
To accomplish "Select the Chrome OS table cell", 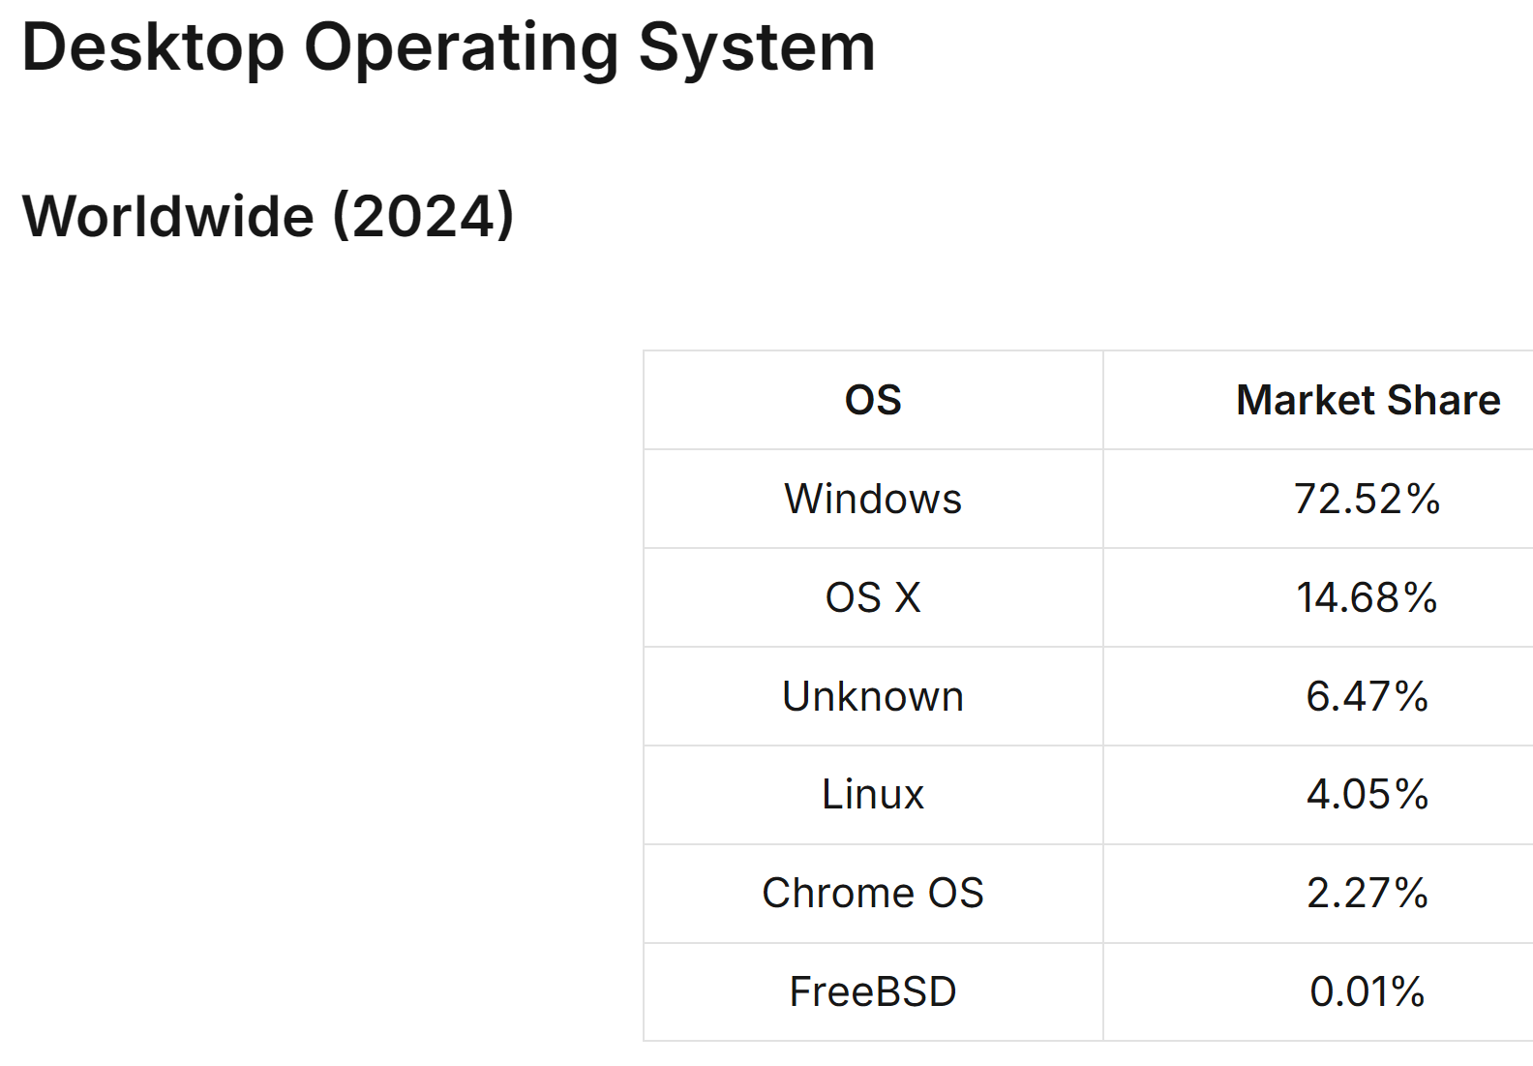I will pyautogui.click(x=873, y=894).
